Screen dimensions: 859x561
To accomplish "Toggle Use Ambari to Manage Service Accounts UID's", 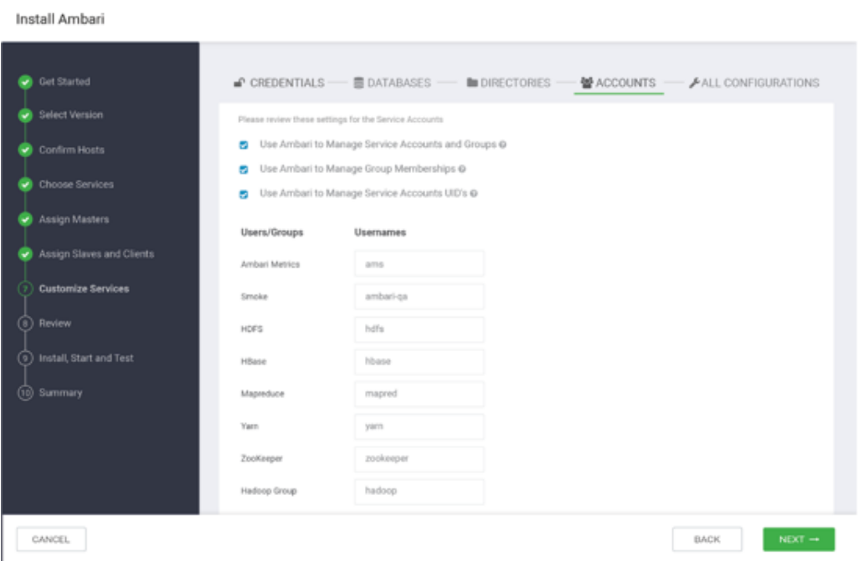I will [244, 194].
